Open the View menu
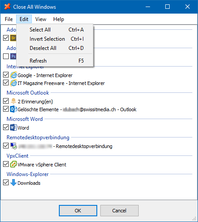The width and height of the screenshot is (198, 222). point(41,19)
